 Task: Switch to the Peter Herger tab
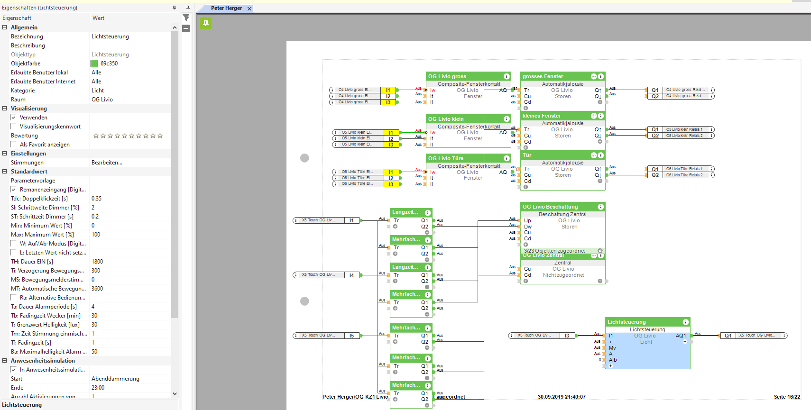tap(226, 8)
